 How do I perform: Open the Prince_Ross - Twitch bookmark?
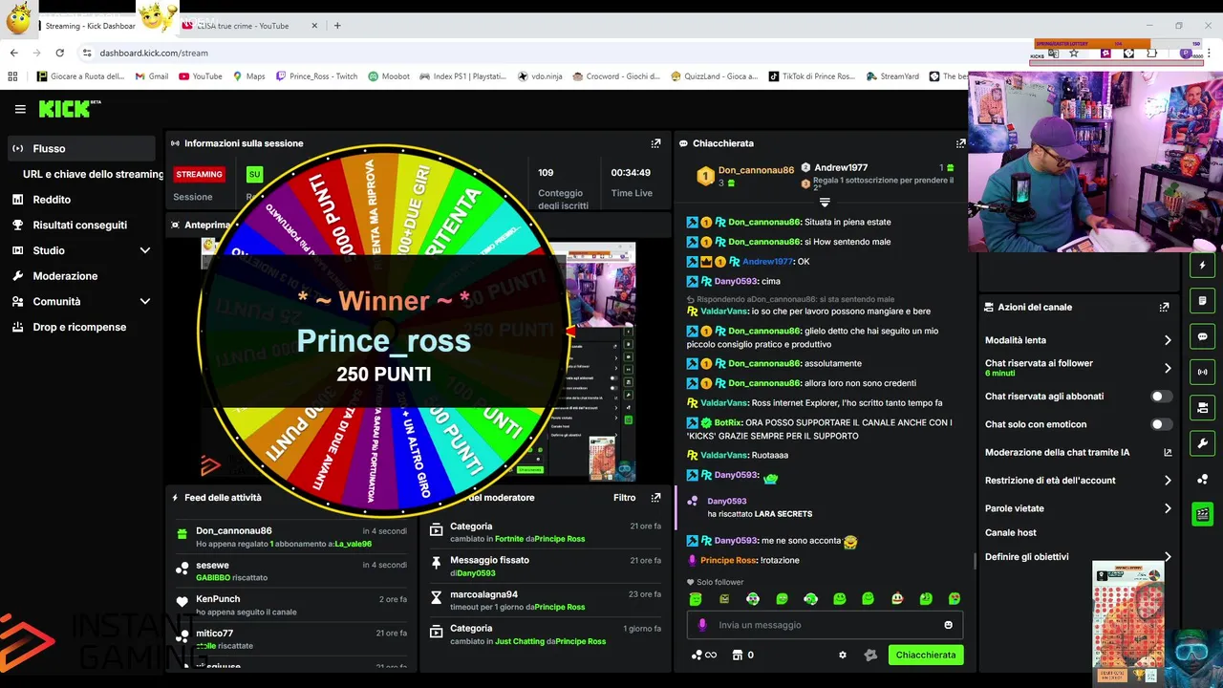316,76
